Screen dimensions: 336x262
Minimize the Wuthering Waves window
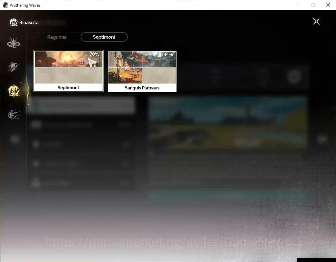298,5
